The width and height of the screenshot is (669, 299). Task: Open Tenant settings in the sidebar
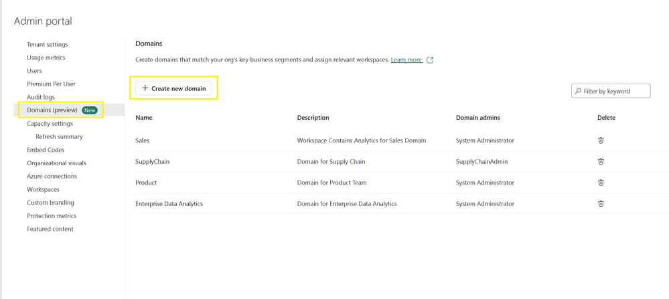pyautogui.click(x=47, y=44)
